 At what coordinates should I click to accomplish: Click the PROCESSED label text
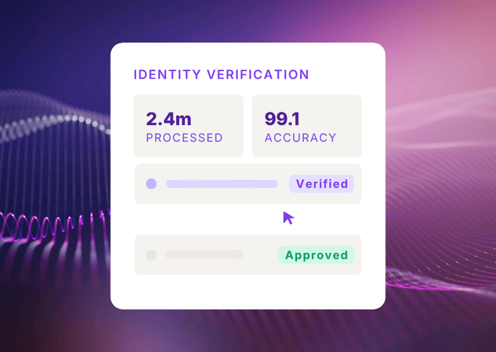[x=184, y=138]
